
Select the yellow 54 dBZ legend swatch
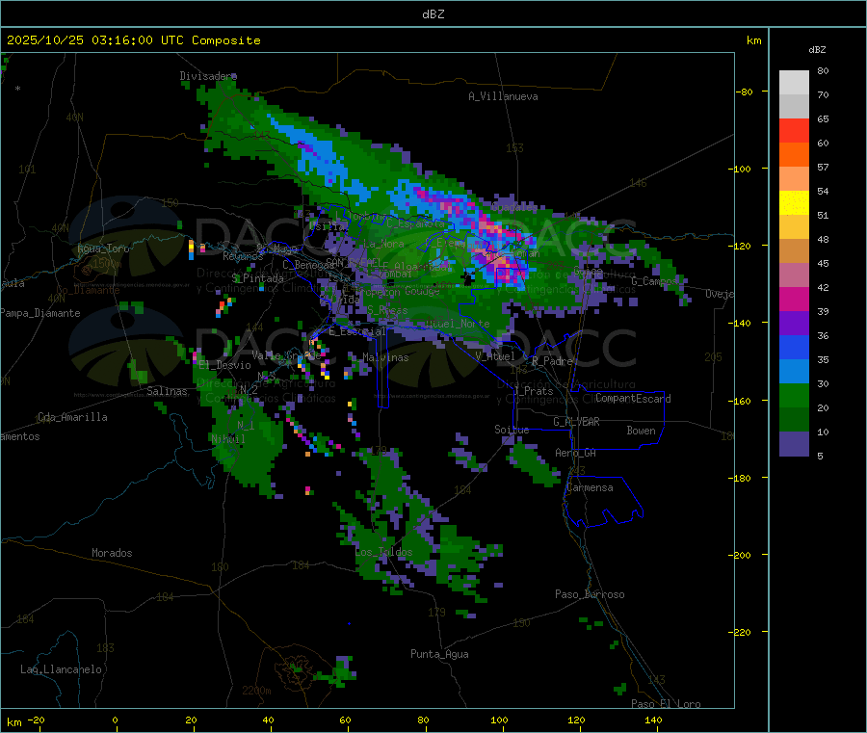(x=794, y=203)
